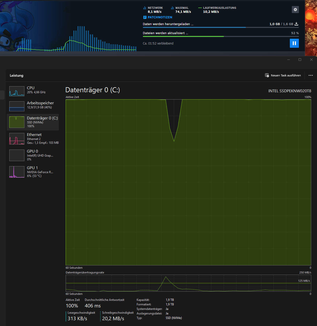Click the 8,1 MB/s network value
The width and height of the screenshot is (317, 326).
pyautogui.click(x=155, y=12)
